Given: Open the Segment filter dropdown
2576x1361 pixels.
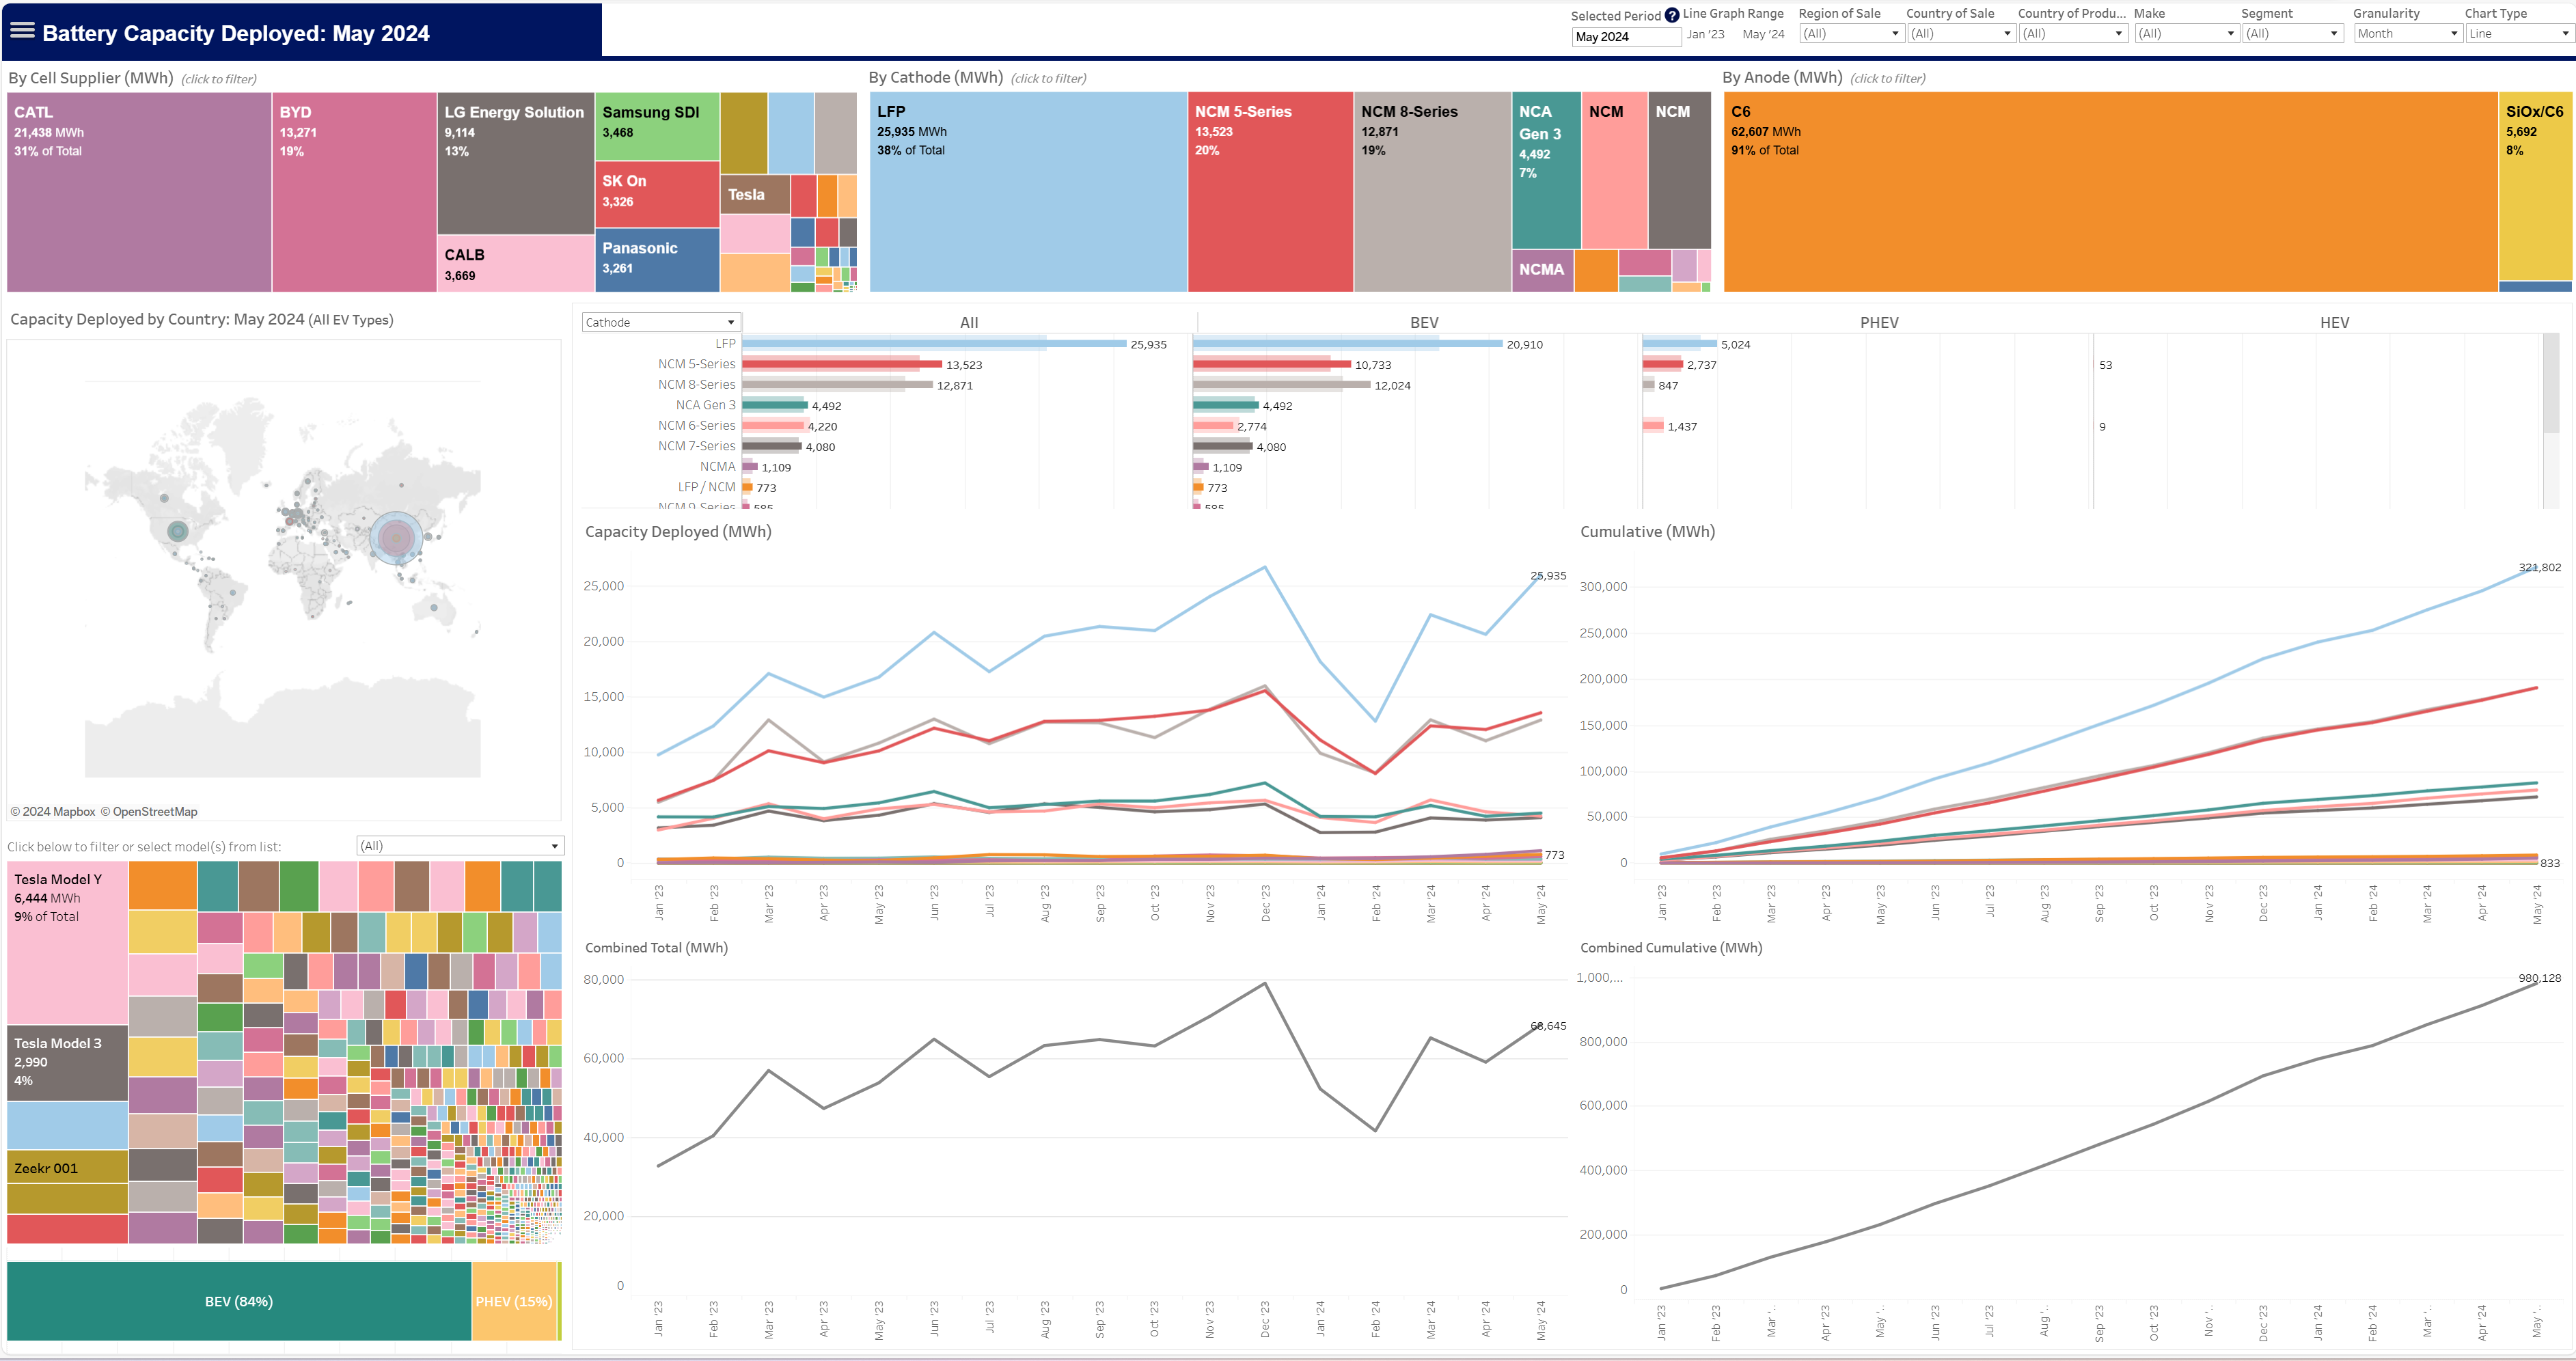Looking at the screenshot, I should coord(2292,33).
